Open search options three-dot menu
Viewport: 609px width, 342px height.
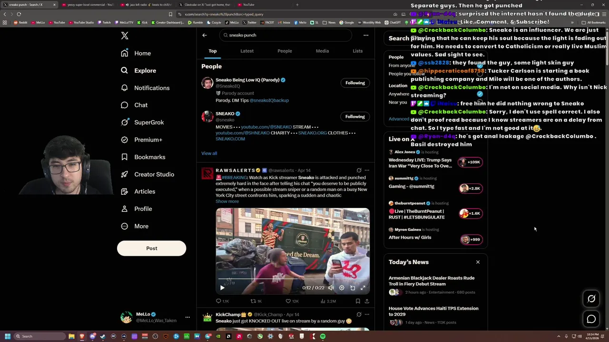(x=366, y=35)
